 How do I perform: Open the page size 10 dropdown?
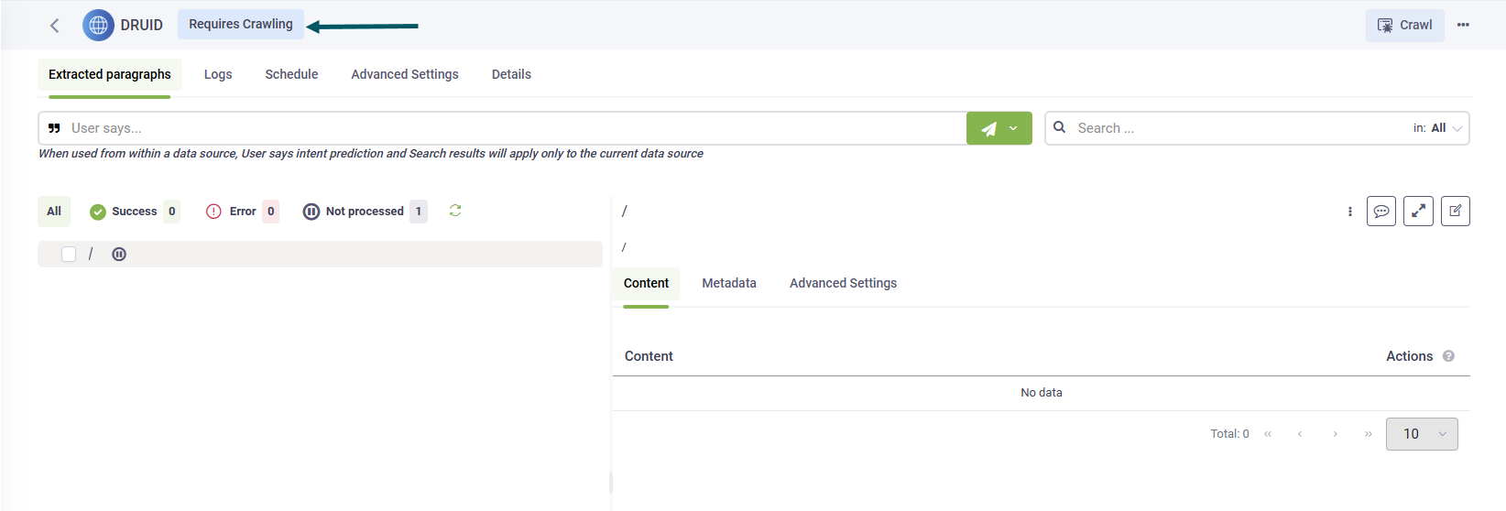pos(1421,434)
